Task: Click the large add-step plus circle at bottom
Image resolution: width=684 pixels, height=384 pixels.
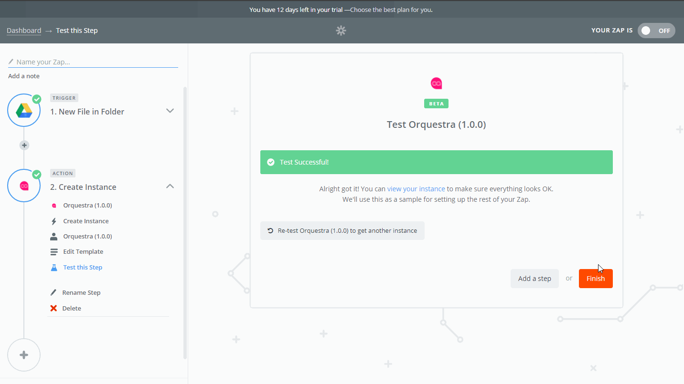Action: [x=24, y=355]
